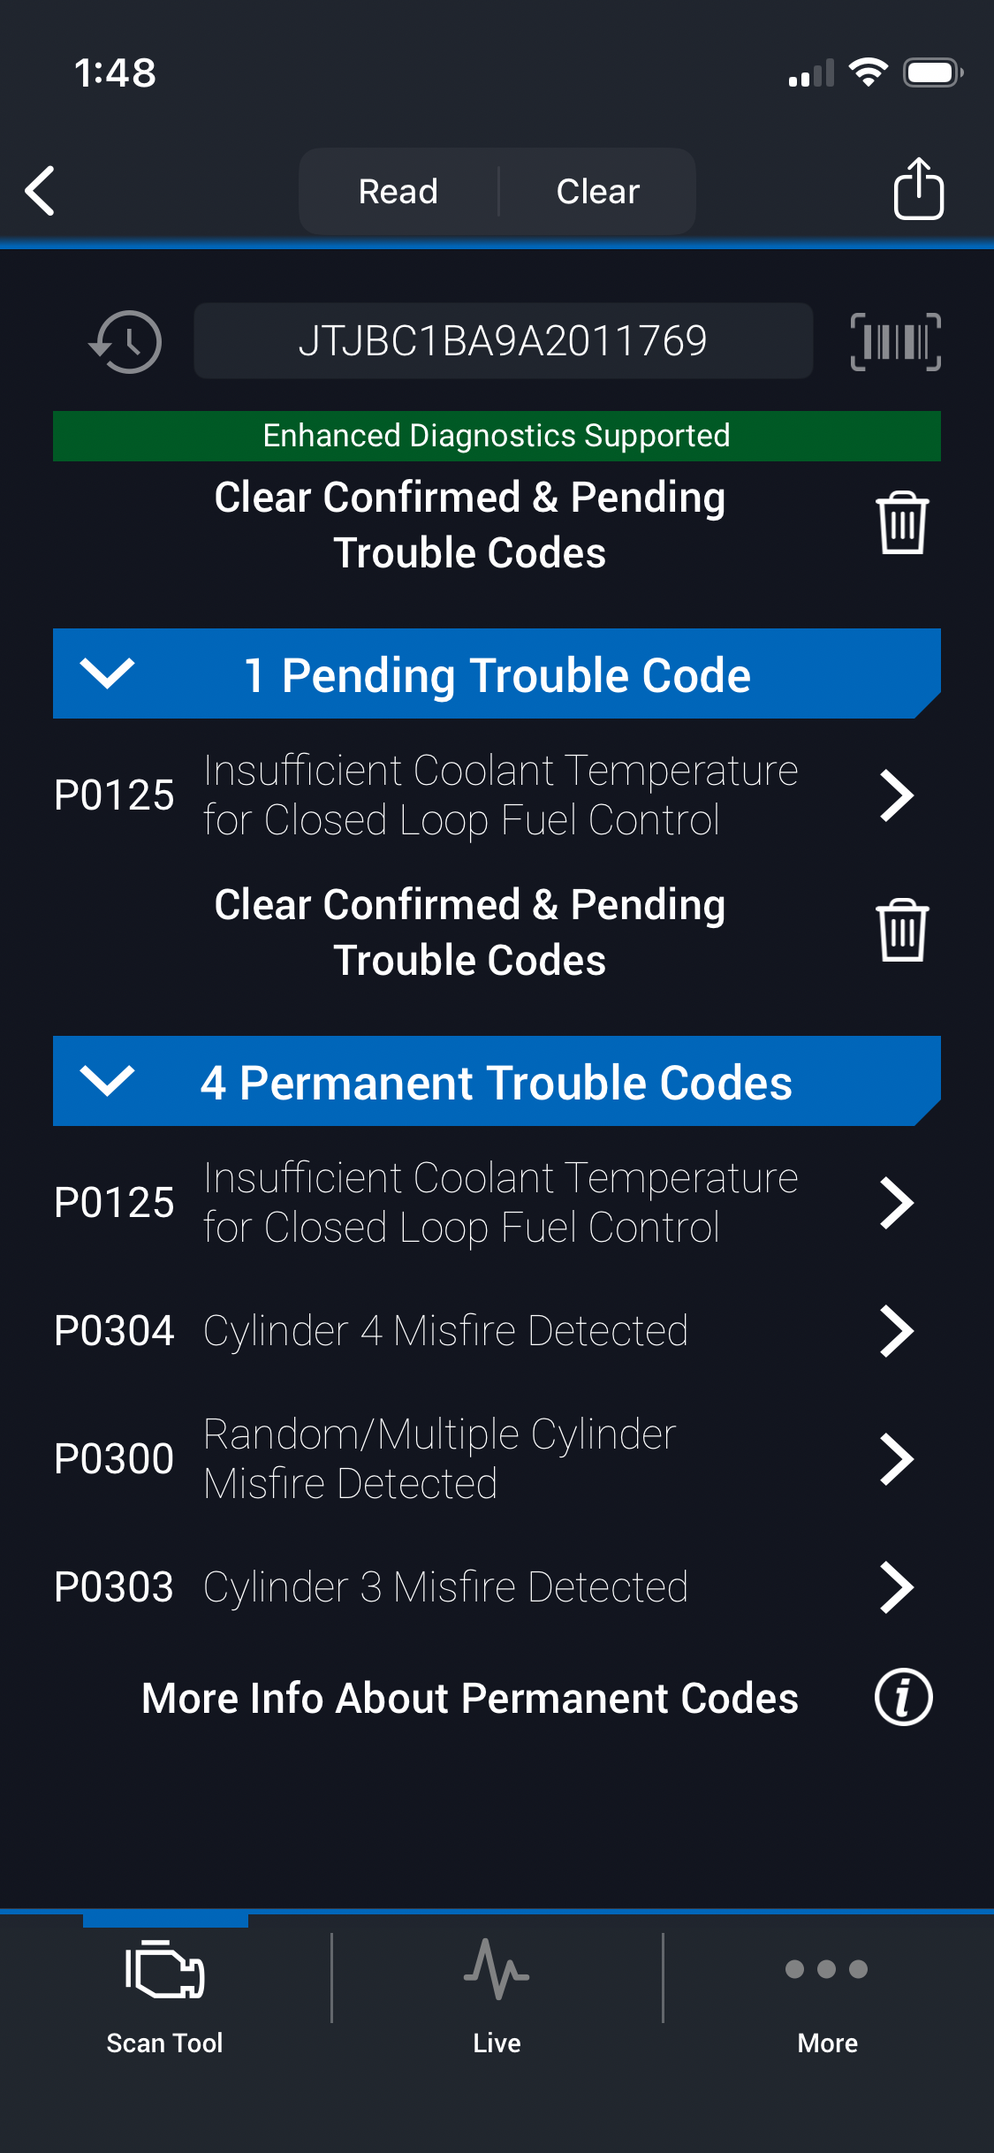The height and width of the screenshot is (2153, 994).
Task: Tap More Info About Permanent Codes
Action: tap(469, 1698)
